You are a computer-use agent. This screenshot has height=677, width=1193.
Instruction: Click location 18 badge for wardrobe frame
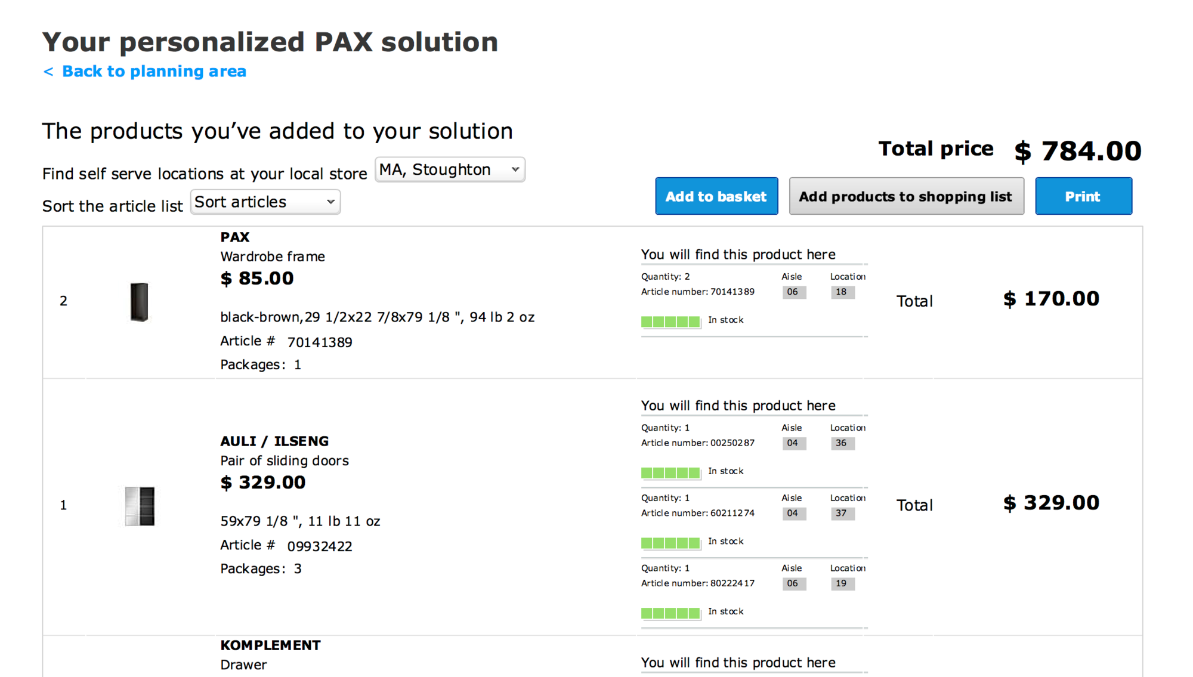842,292
